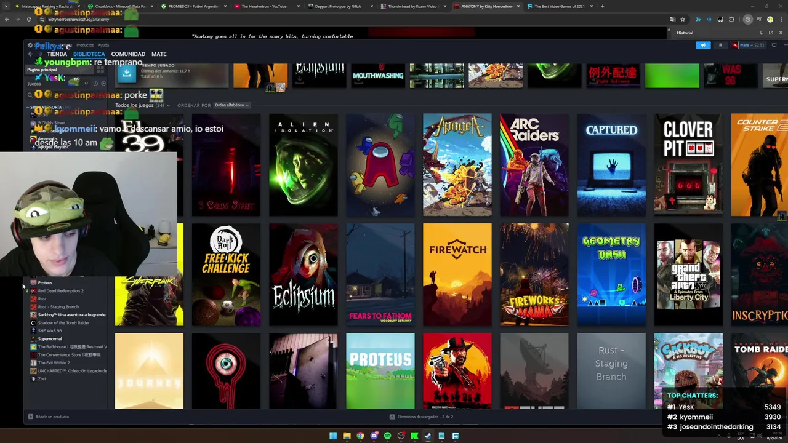
Task: Open the COMUNIDAD tab
Action: click(128, 54)
